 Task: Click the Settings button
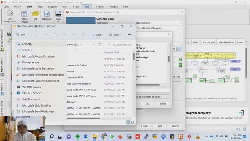[x=176, y=77]
